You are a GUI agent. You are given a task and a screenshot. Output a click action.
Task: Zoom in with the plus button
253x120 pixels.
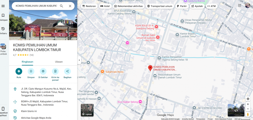tap(248, 104)
